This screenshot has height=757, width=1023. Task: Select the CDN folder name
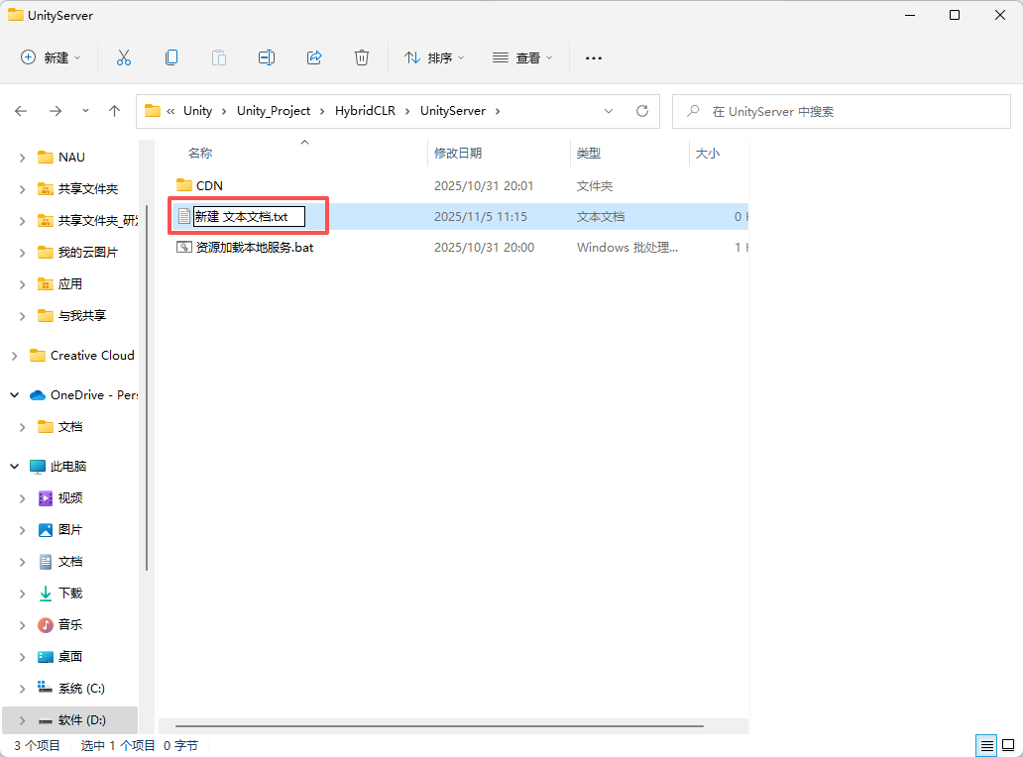(x=209, y=186)
